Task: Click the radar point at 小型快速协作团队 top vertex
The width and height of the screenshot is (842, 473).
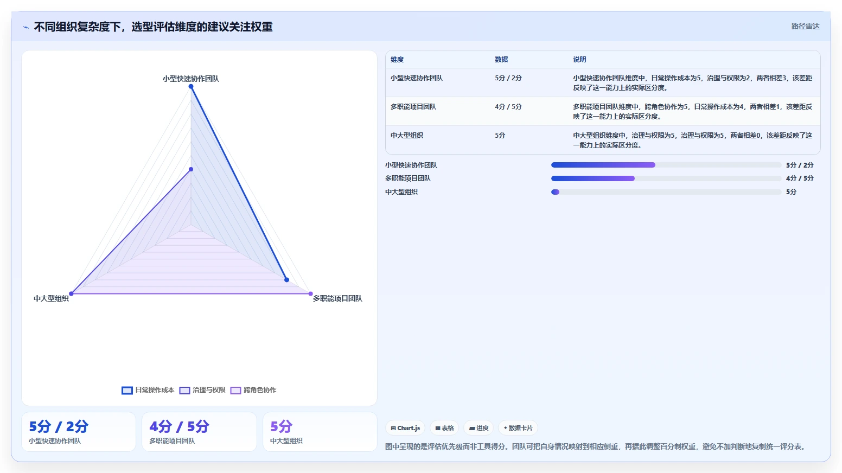Action: [x=191, y=86]
